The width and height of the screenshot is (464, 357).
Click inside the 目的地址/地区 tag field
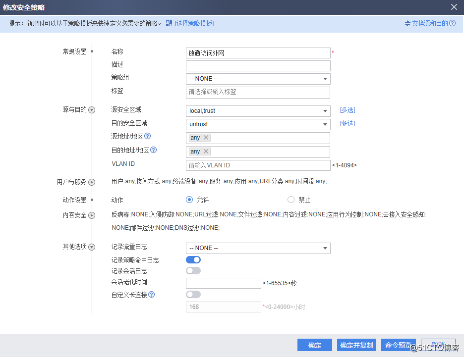pyautogui.click(x=258, y=152)
